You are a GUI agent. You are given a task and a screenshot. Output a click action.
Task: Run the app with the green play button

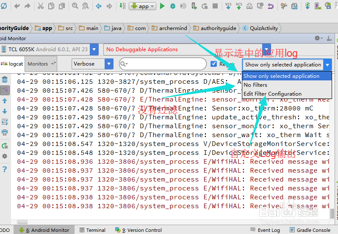tap(162, 6)
